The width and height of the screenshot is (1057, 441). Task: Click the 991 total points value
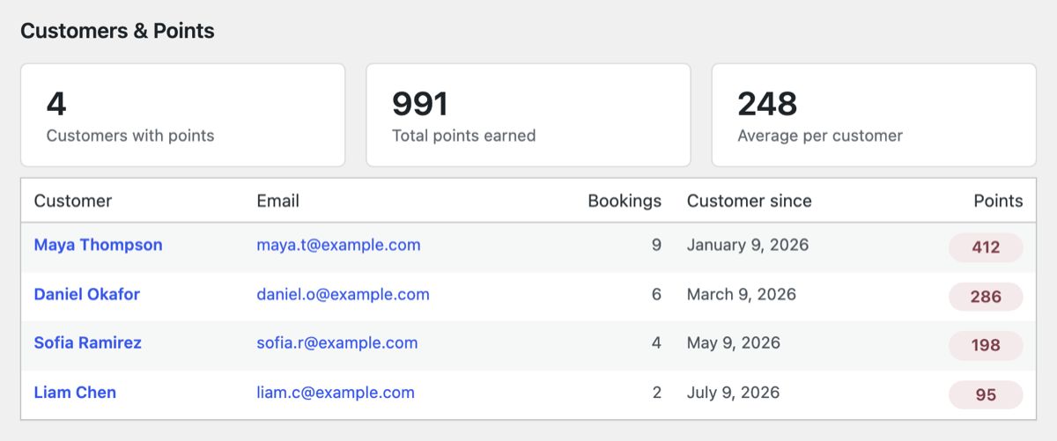[420, 104]
